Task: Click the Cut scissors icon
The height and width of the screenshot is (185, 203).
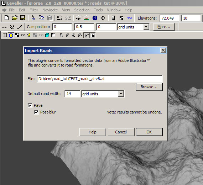Action: [33, 18]
